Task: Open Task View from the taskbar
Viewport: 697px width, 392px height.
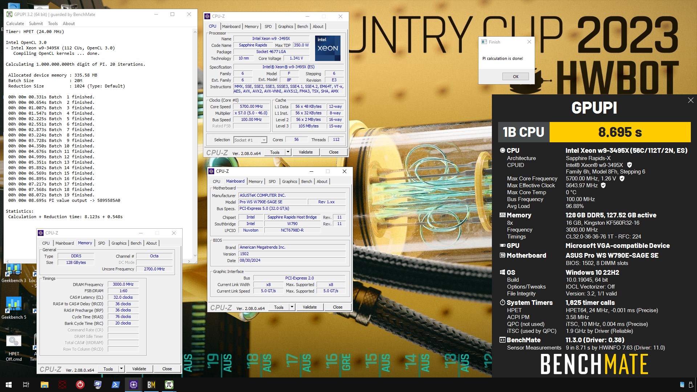Action: (x=26, y=385)
